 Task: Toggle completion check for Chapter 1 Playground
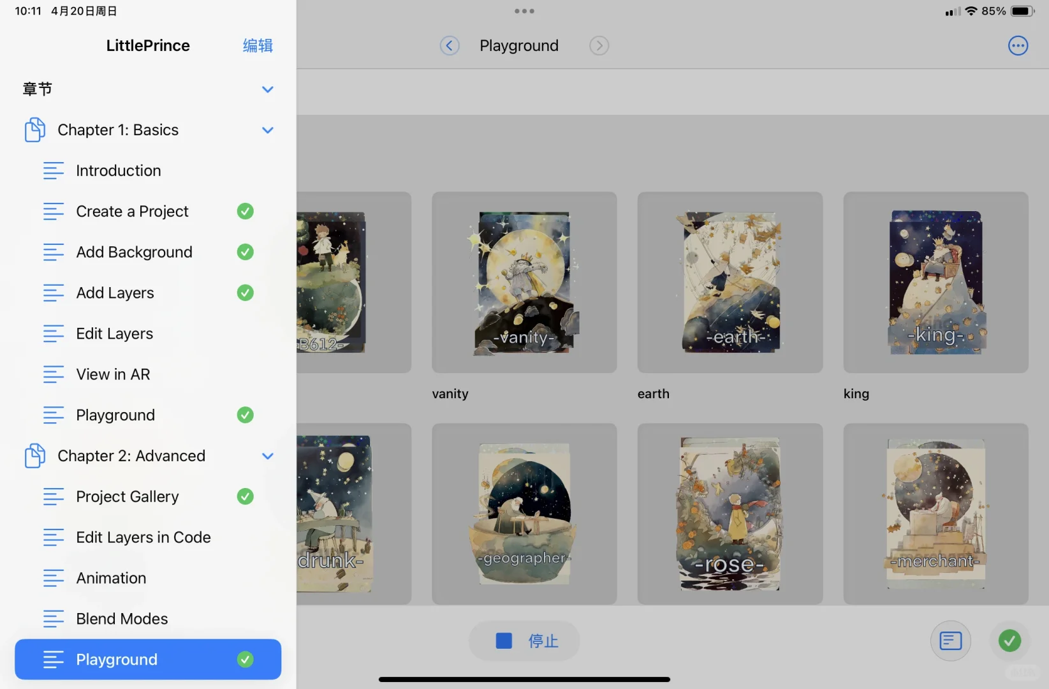pyautogui.click(x=246, y=415)
